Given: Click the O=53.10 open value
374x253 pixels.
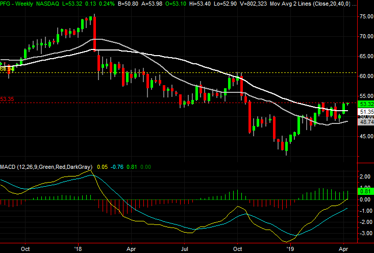Looking at the screenshot, I should [177, 4].
